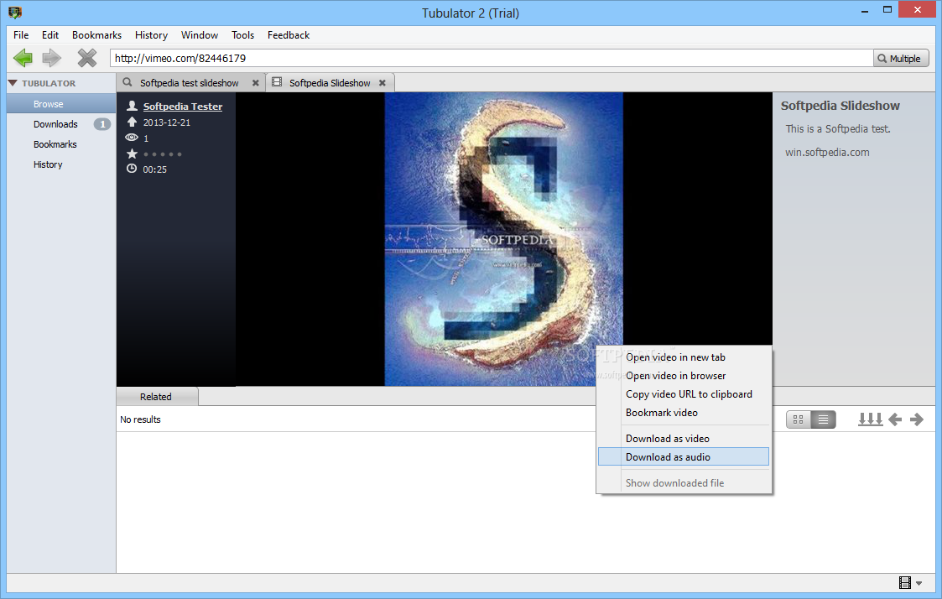
Task: Click the This is a Softpedia test description
Action: coord(838,129)
